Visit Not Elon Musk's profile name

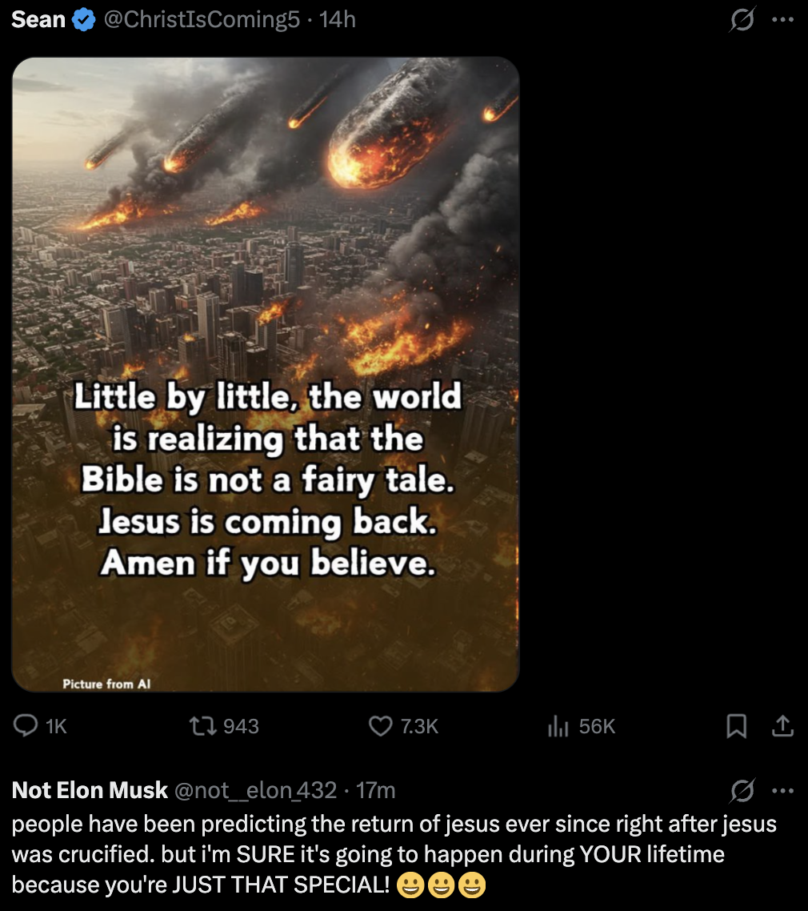[x=90, y=791]
